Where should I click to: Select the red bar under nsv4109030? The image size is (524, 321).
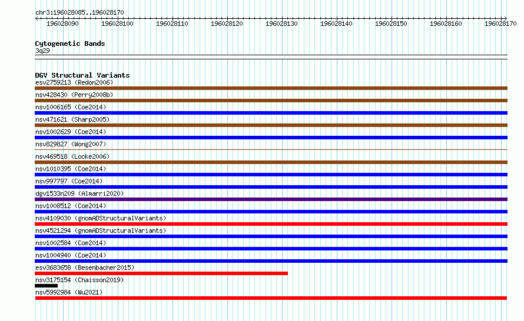pyautogui.click(x=271, y=224)
